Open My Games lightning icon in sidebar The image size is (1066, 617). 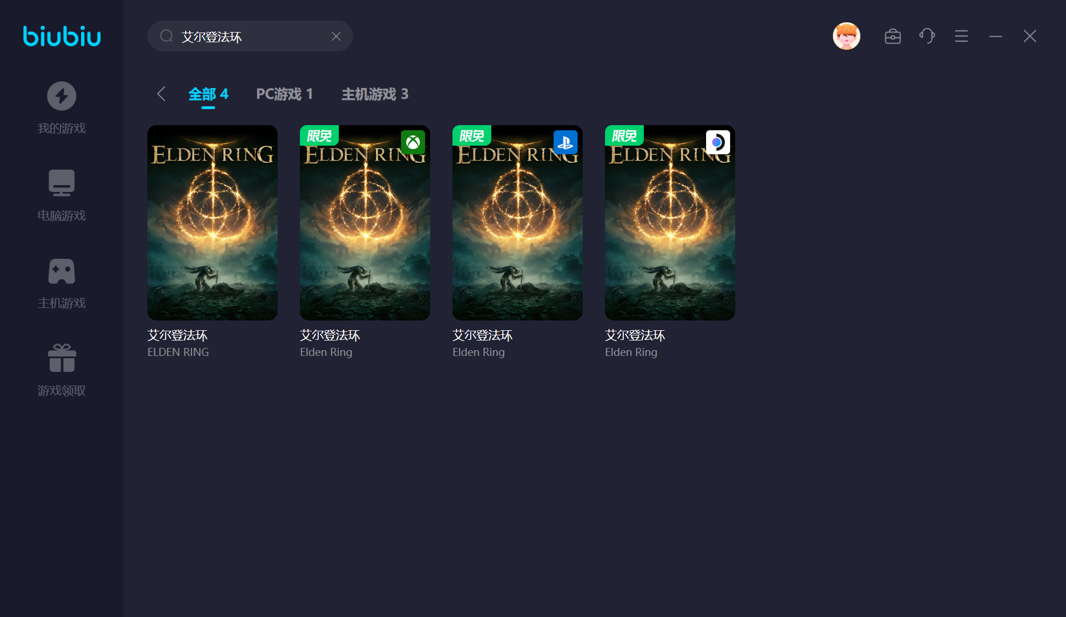pos(62,96)
